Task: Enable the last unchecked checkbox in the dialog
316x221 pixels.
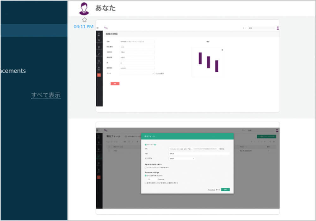Action: (145, 183)
